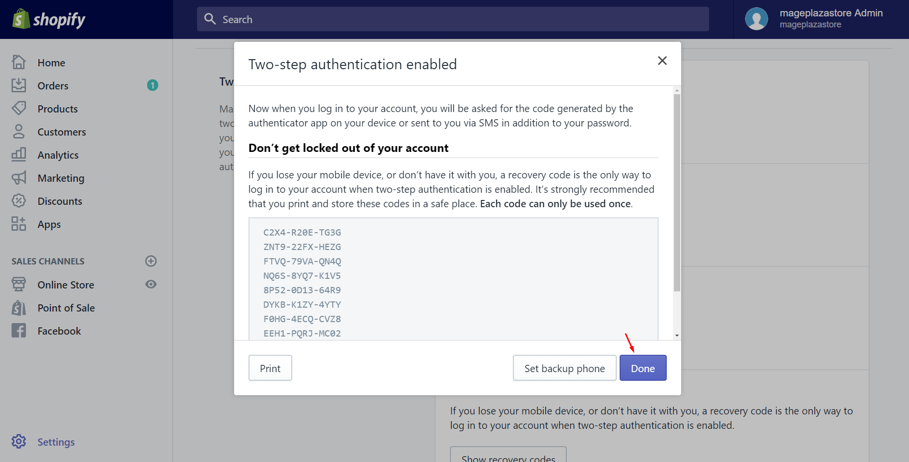This screenshot has width=909, height=462.
Task: Select Point of Sale channel
Action: click(66, 308)
